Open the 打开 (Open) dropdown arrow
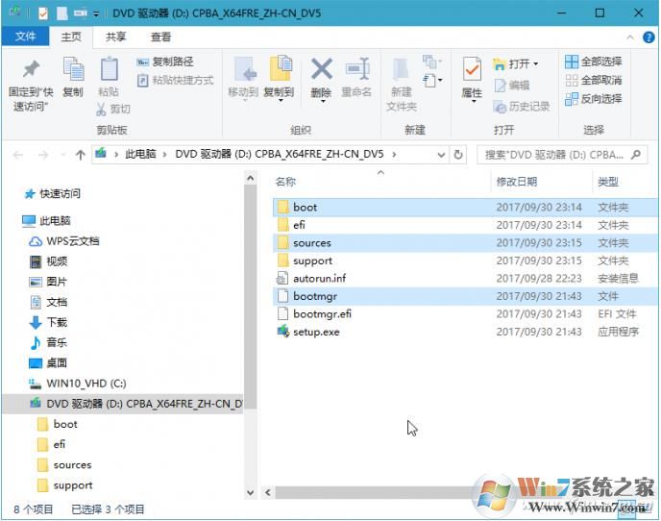This screenshot has height=521, width=661. coord(536,64)
